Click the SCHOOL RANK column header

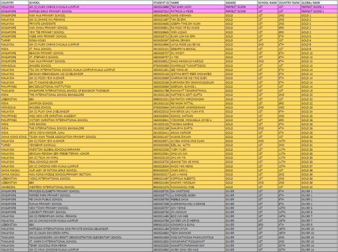click(268, 3)
